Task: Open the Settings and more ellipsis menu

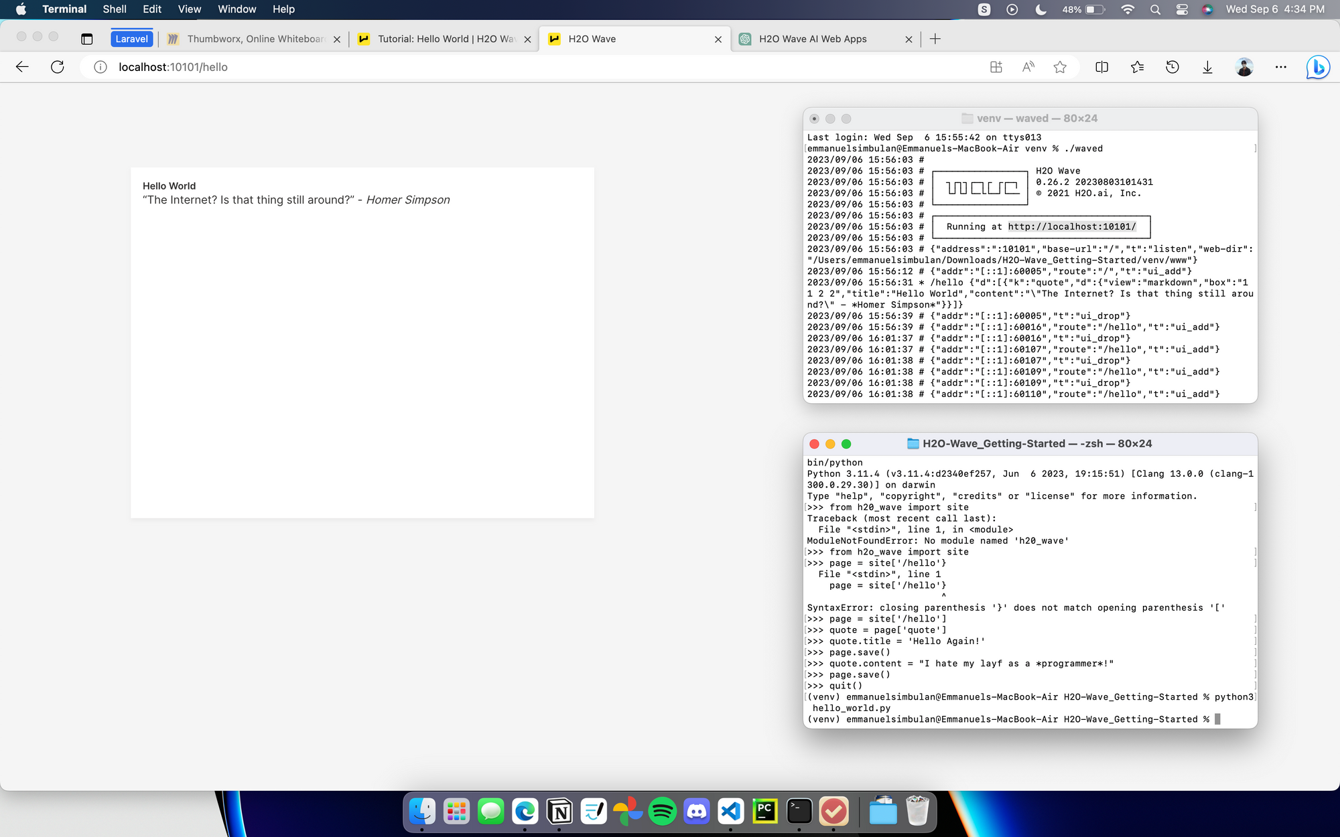Action: (1280, 67)
